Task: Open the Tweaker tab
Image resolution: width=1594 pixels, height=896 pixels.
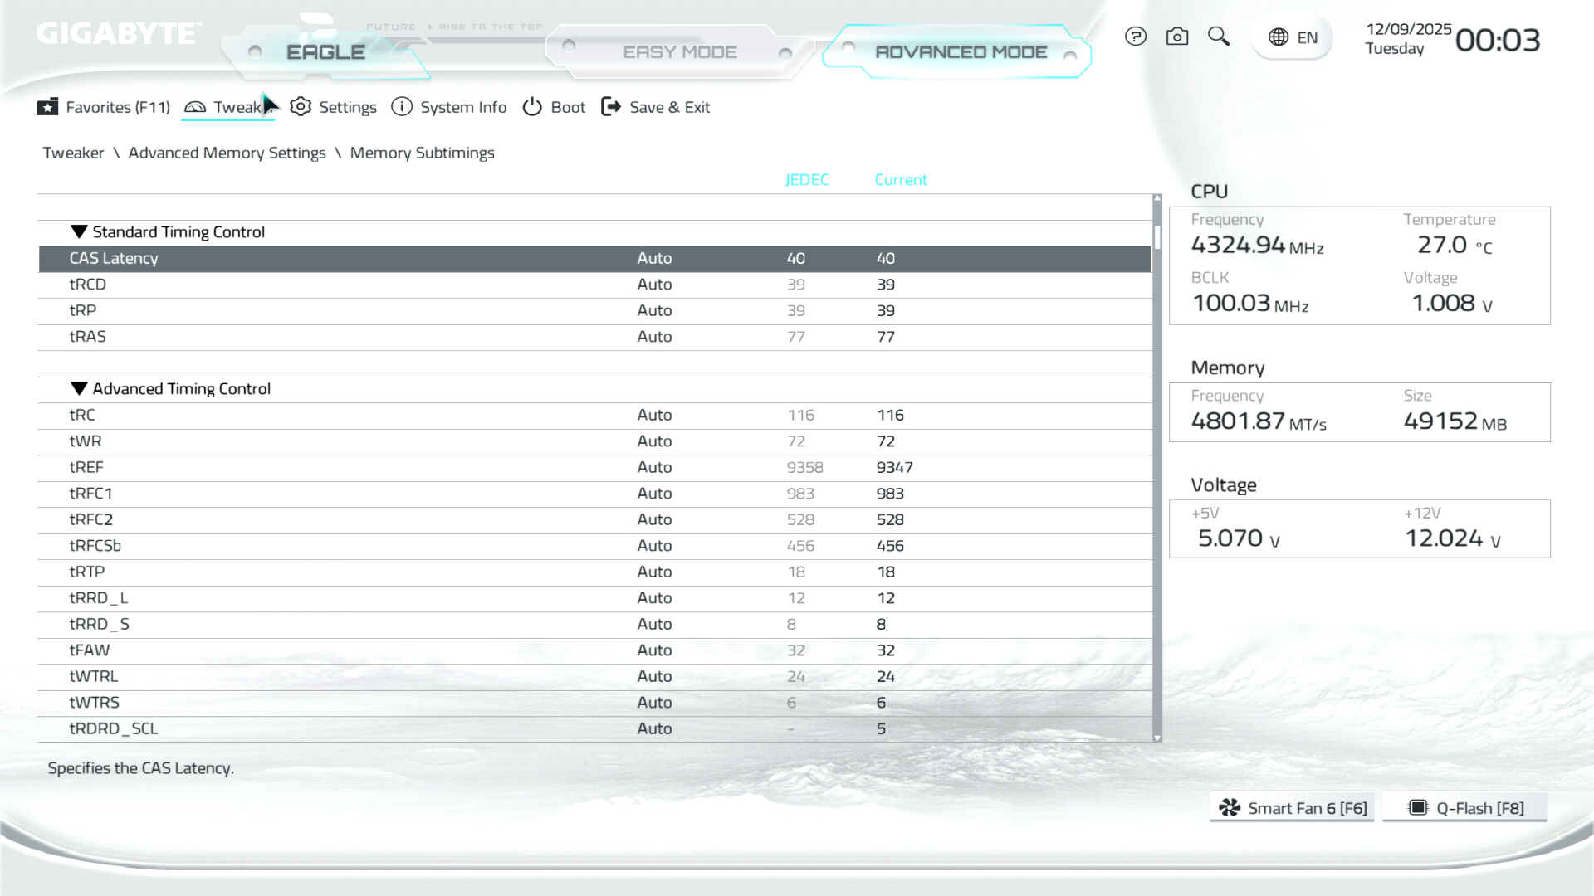Action: [227, 107]
